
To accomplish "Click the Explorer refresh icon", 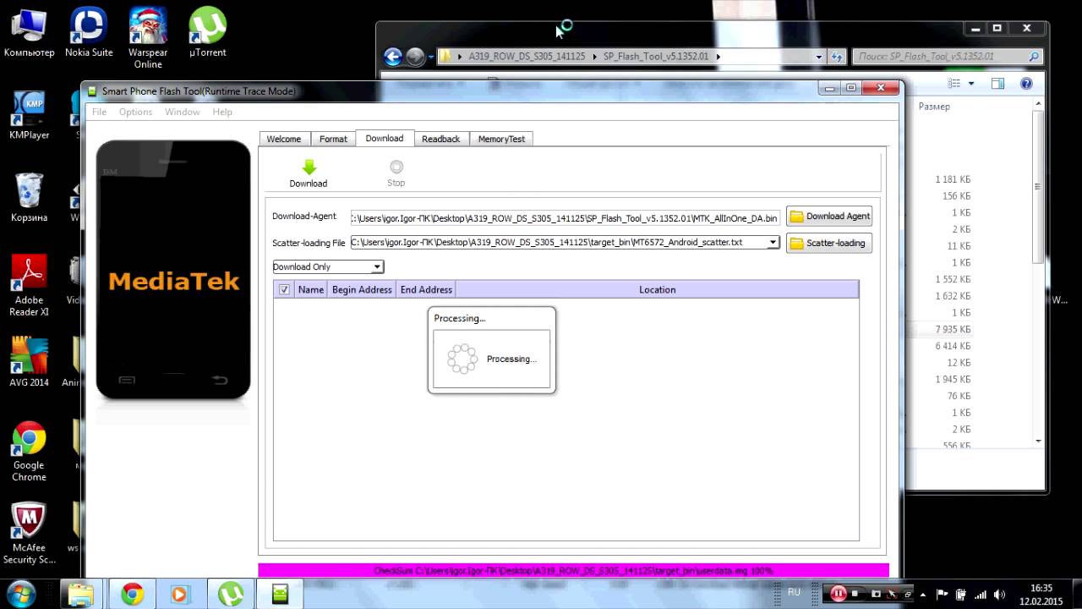I will tap(837, 57).
